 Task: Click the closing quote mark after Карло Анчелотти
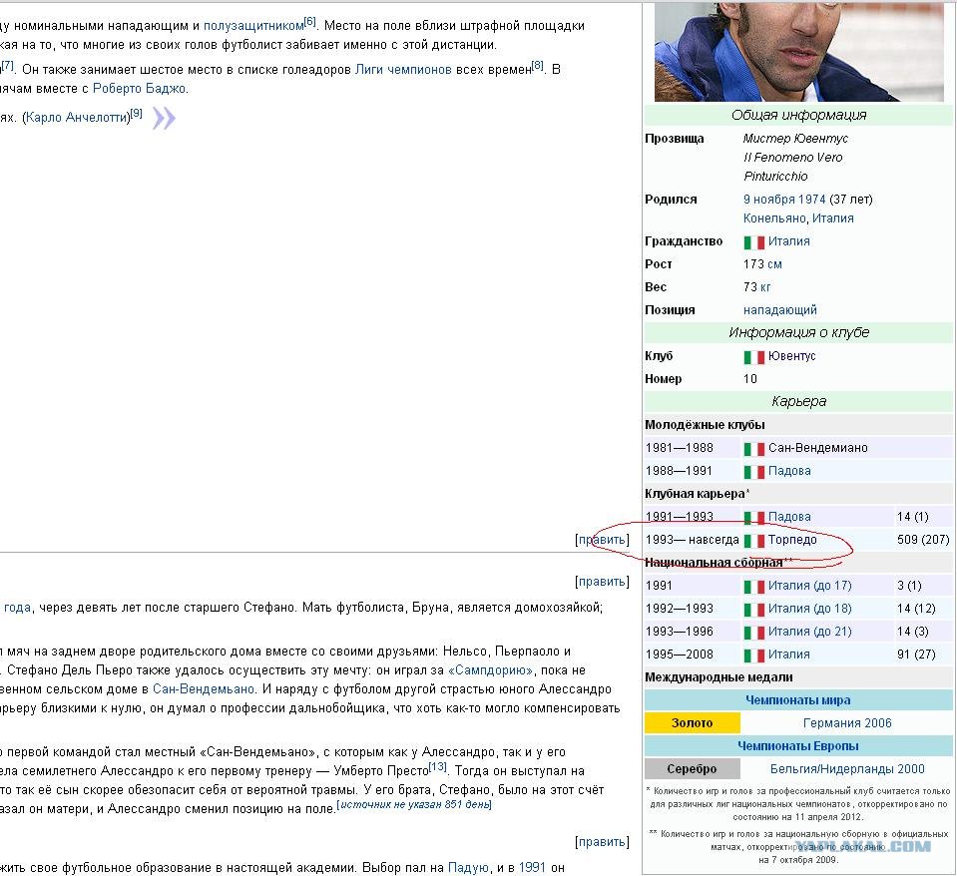164,118
